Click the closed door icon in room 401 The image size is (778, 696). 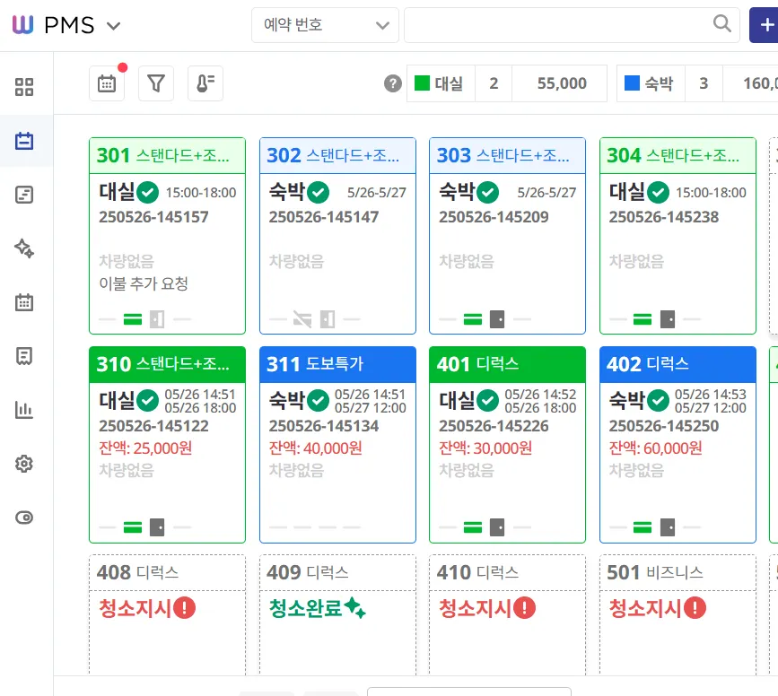click(497, 527)
